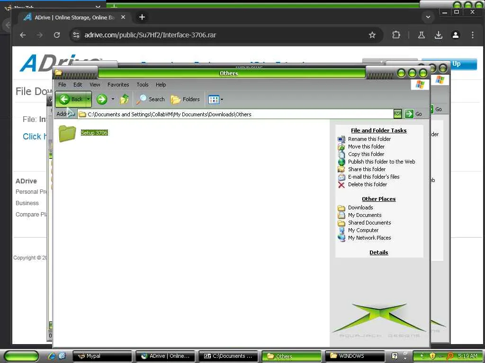
Task: Click Publish this folder to the Web
Action: (x=381, y=162)
